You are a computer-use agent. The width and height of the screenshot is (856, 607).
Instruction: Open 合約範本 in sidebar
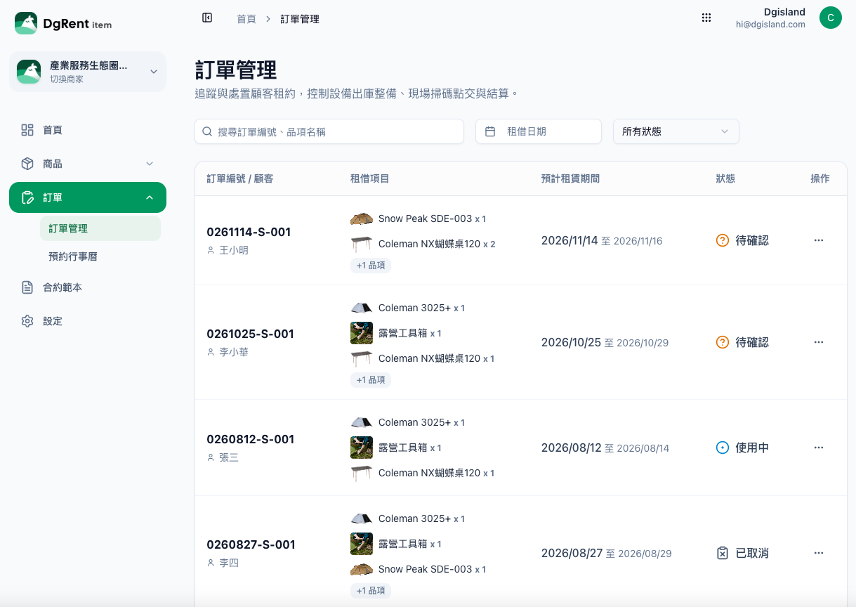pyautogui.click(x=88, y=287)
